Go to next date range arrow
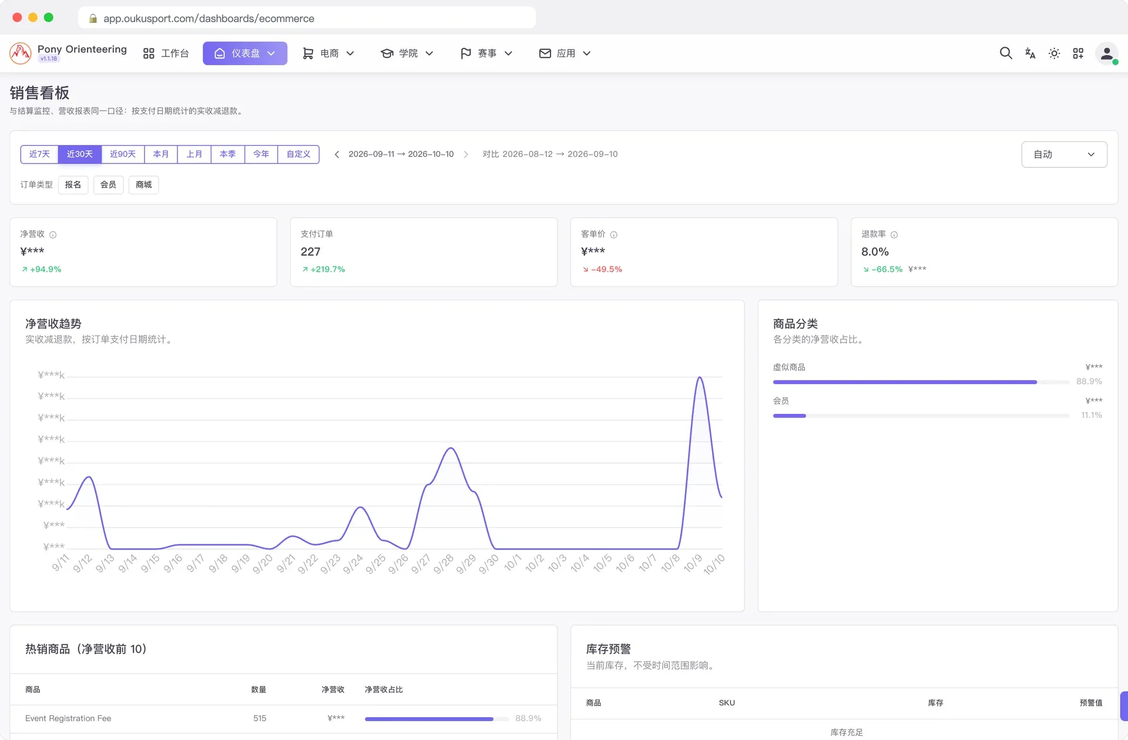Image resolution: width=1128 pixels, height=740 pixels. 466,154
